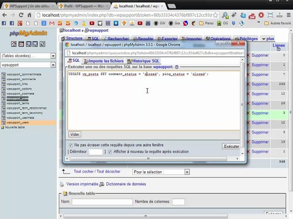Viewport: 293px width, 219px height.
Task: Click the SQL query text area
Action: click(154, 101)
